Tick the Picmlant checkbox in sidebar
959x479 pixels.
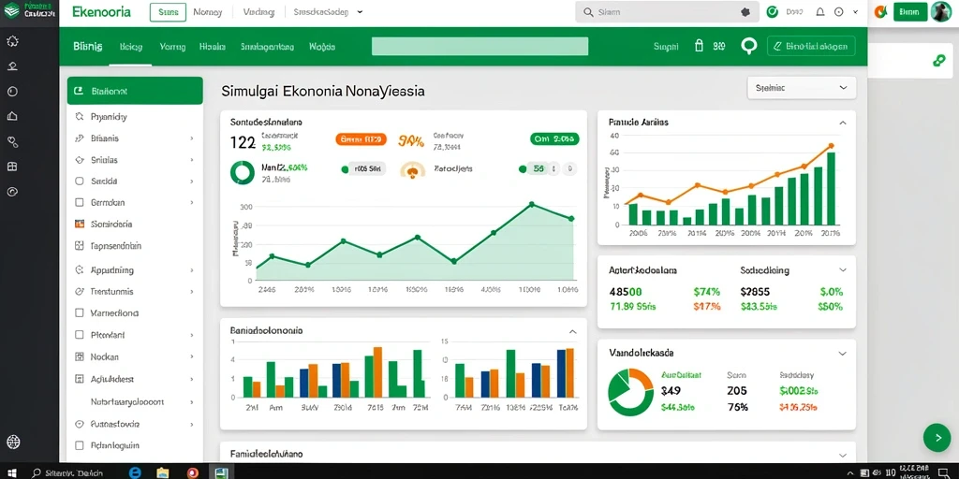79,335
